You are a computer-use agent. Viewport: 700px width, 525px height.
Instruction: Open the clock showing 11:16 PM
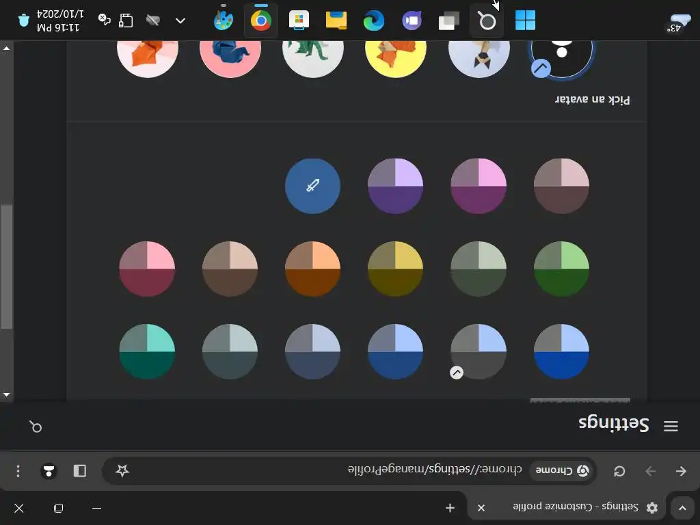coord(60,21)
